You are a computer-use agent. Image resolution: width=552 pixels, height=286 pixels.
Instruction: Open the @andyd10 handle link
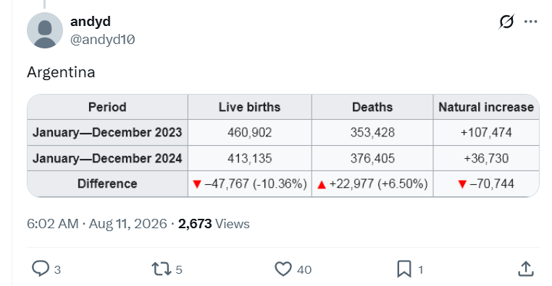[102, 39]
